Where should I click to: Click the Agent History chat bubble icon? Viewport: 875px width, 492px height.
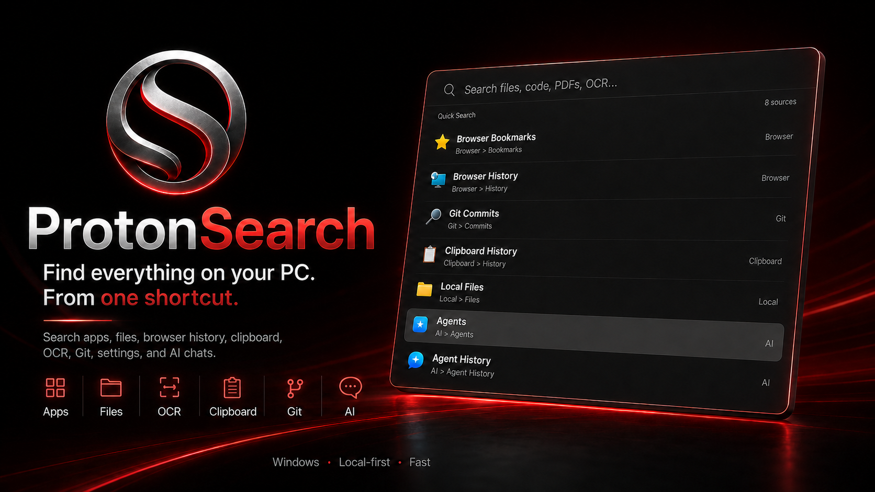tap(416, 360)
